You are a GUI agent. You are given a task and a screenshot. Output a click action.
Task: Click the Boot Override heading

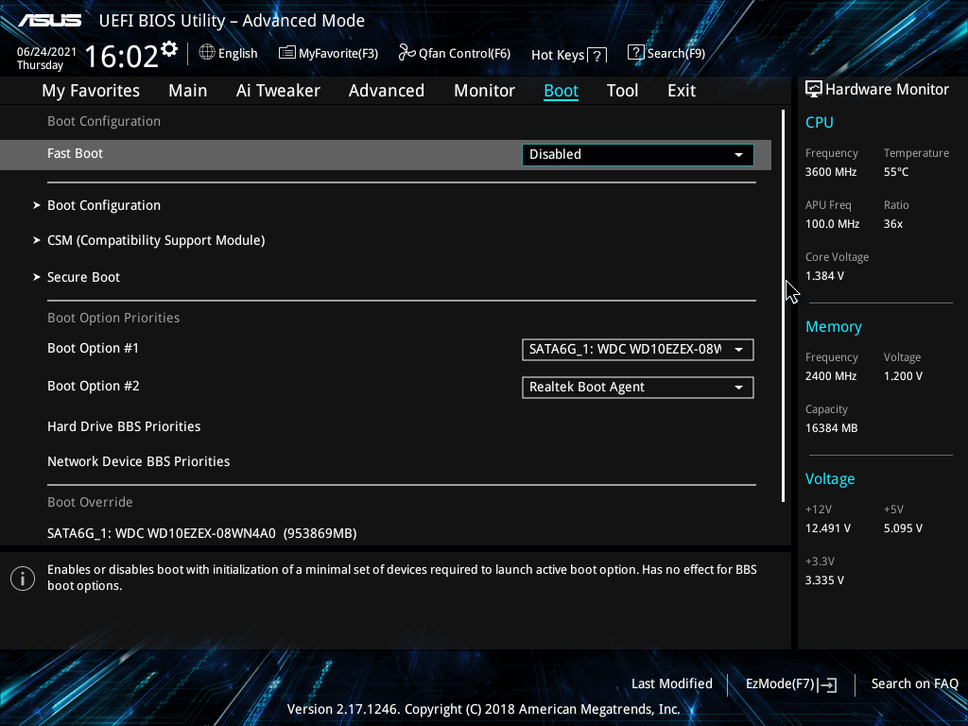coord(90,502)
